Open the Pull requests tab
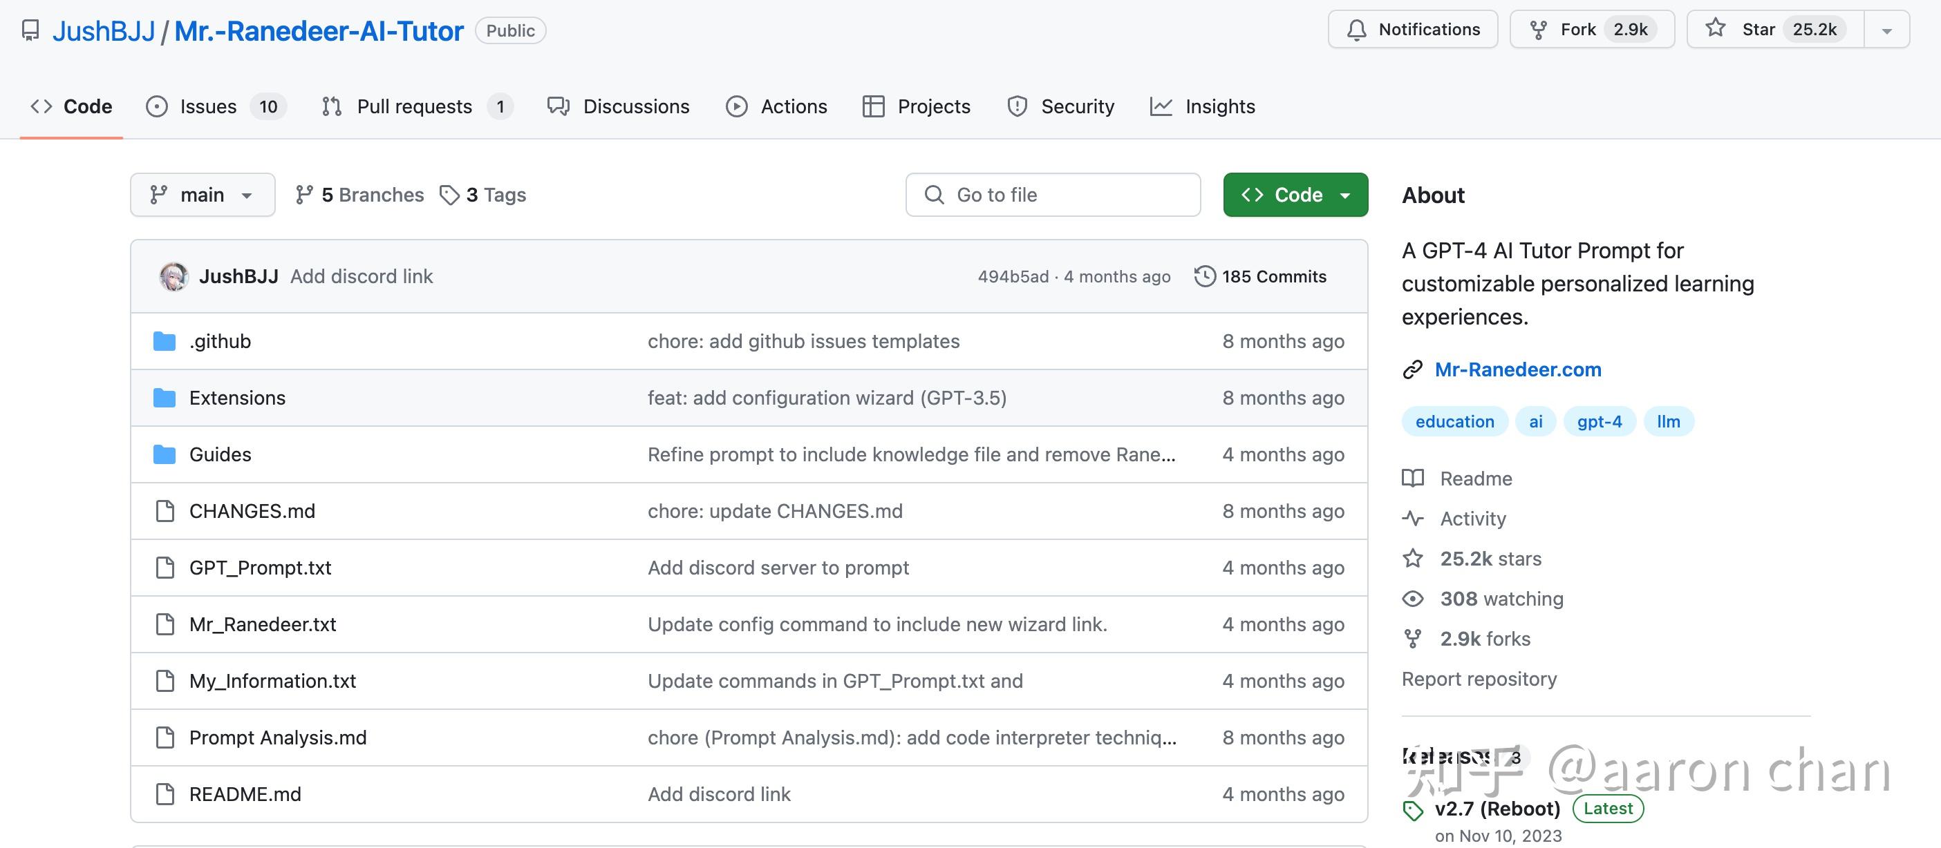This screenshot has width=1941, height=848. (x=416, y=107)
